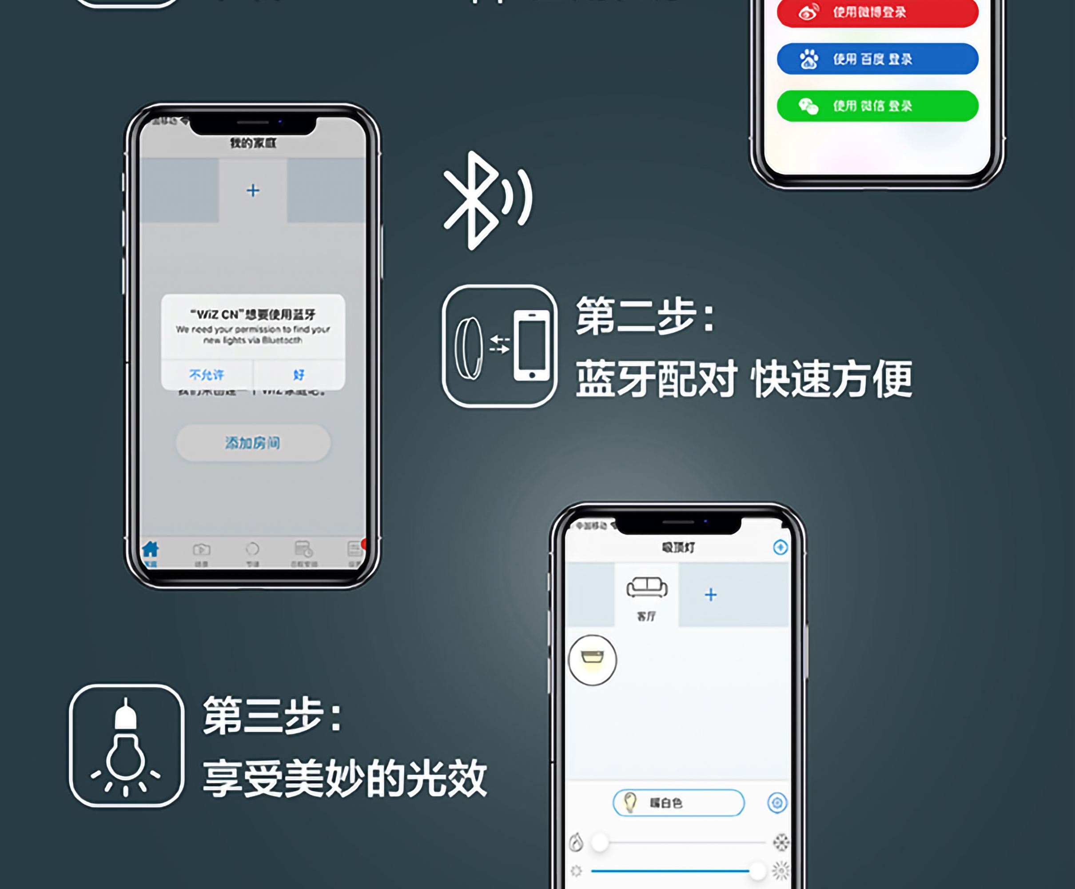Screen dimensions: 1075x889
Task: Tap the navigation info icon on 吸顶灯 screen
Action: click(764, 546)
